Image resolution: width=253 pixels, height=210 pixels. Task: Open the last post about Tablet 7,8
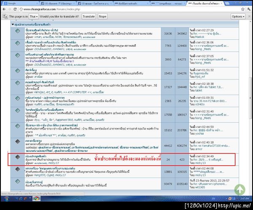(x=208, y=87)
